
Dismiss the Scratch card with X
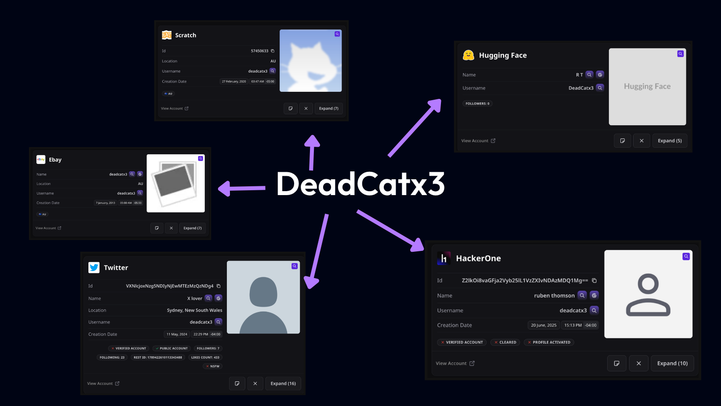coord(306,109)
